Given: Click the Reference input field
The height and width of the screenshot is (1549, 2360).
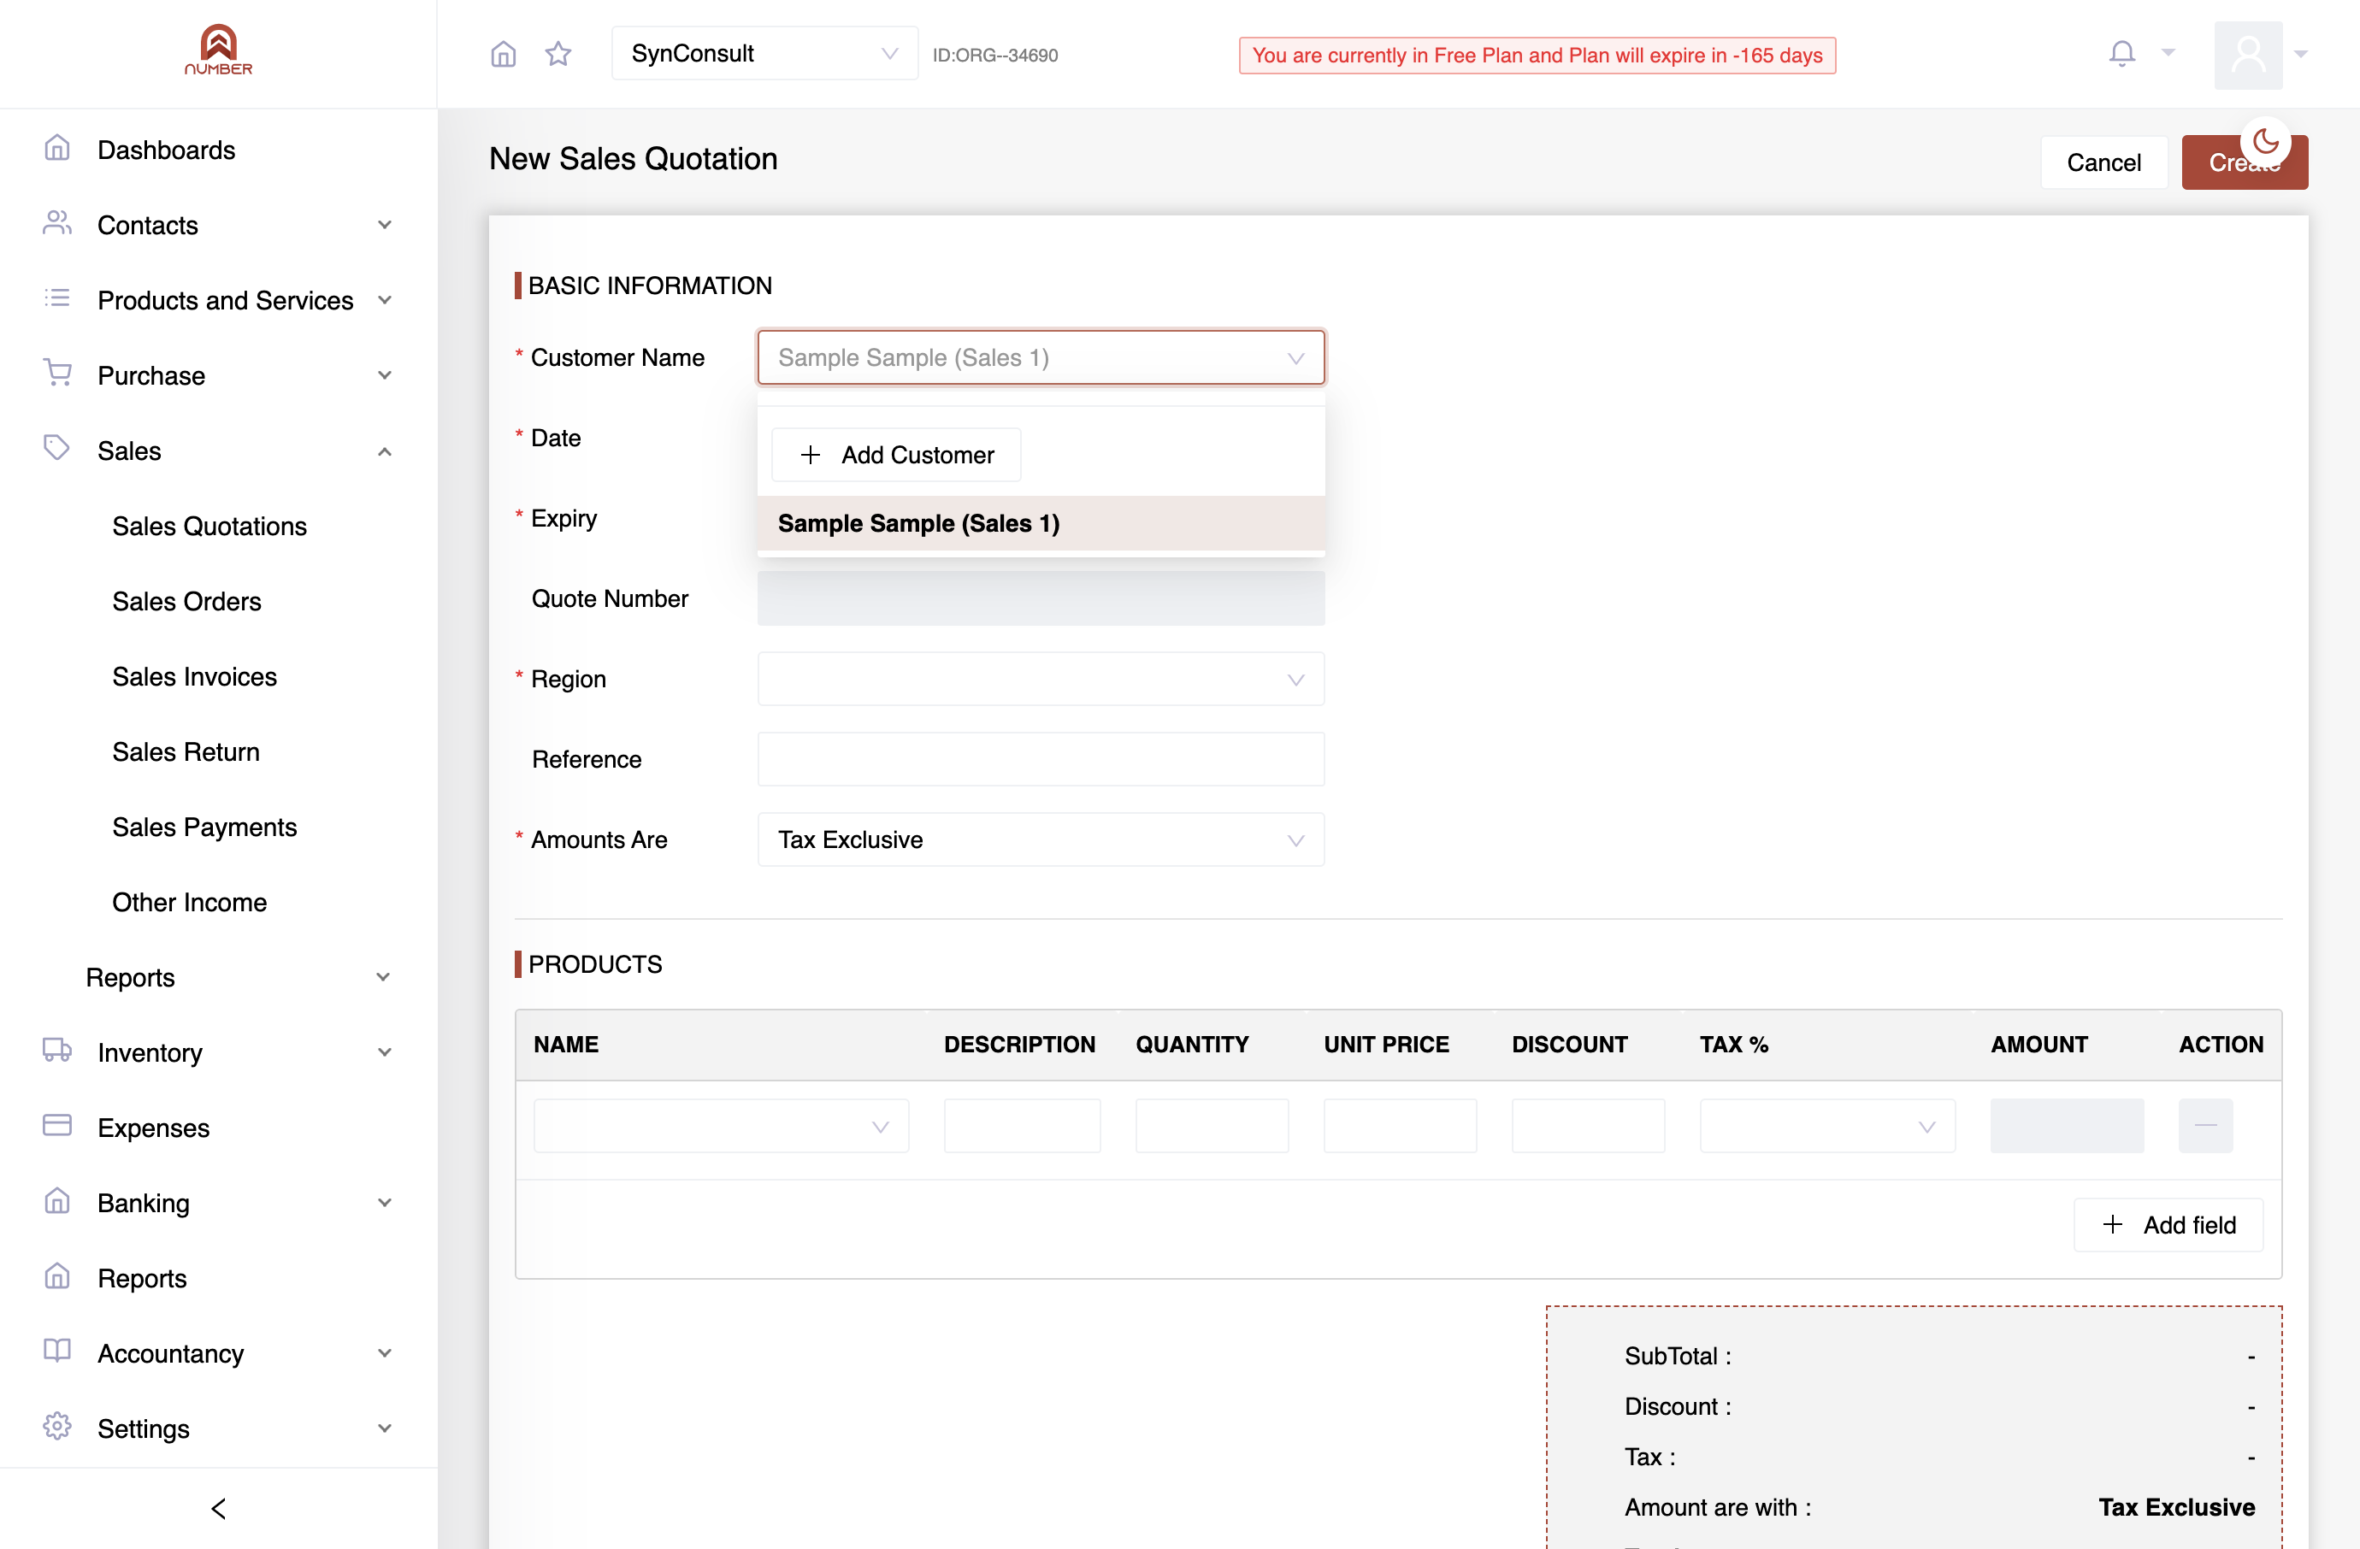Looking at the screenshot, I should (1040, 759).
